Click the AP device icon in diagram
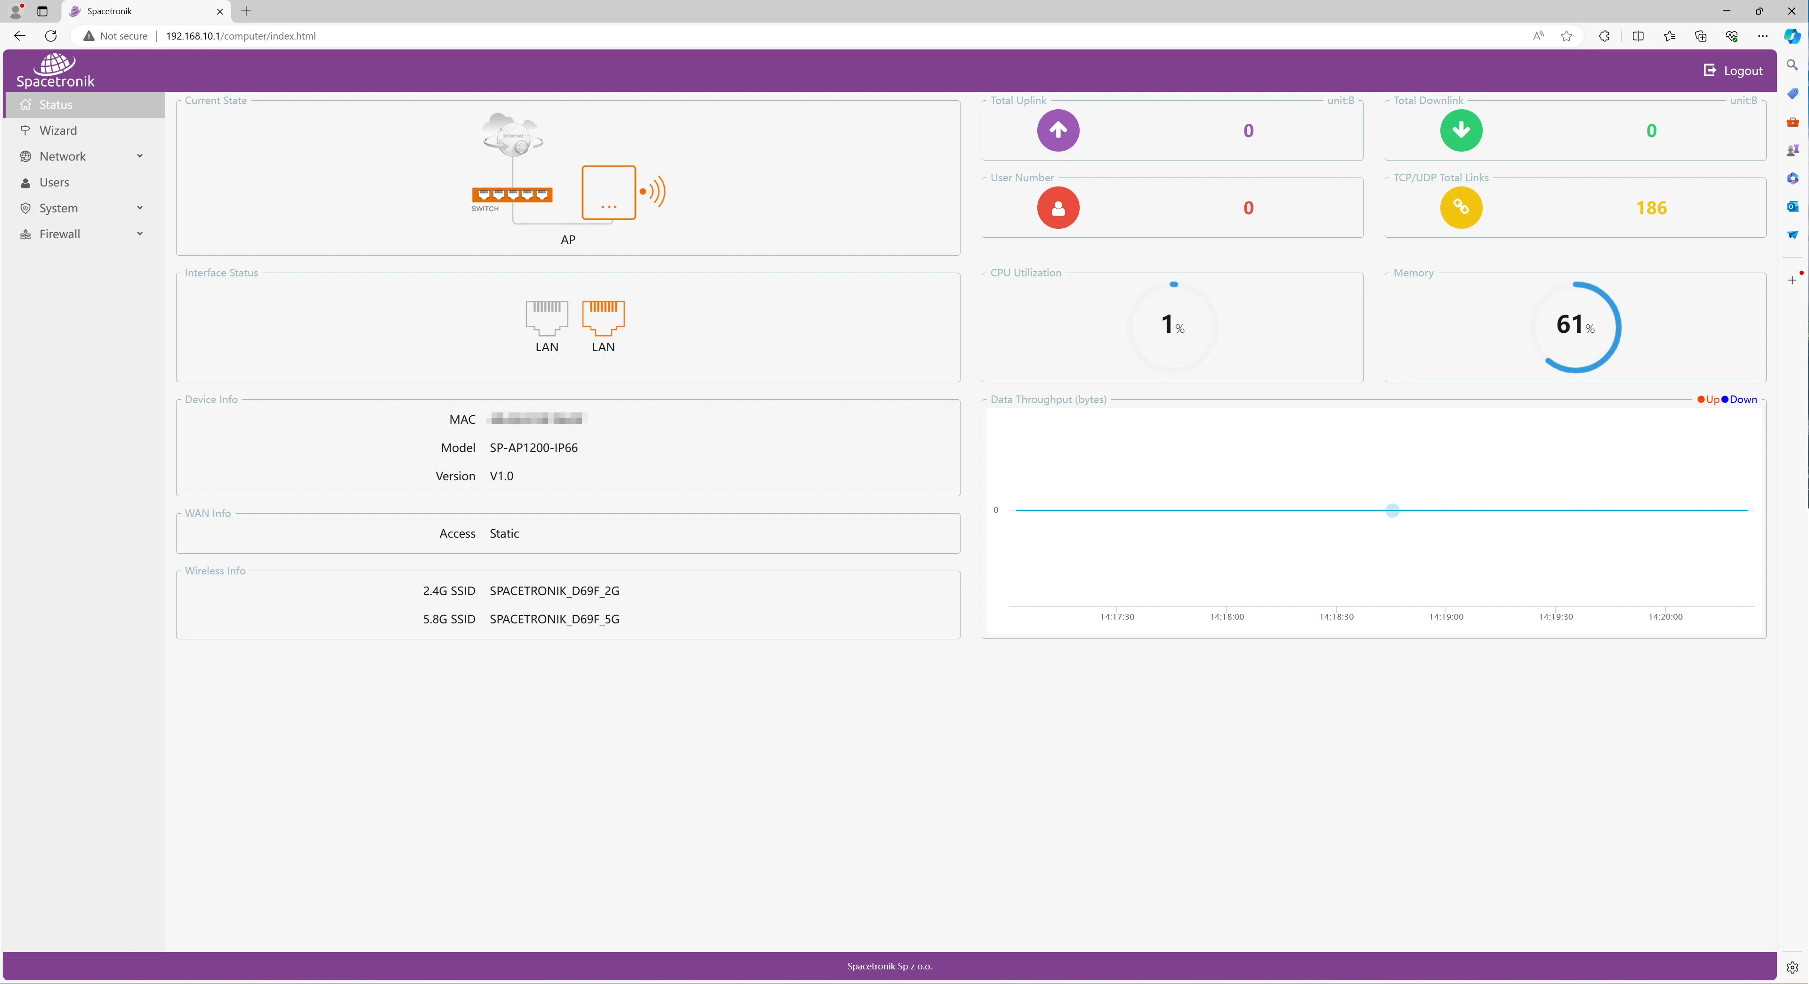This screenshot has width=1809, height=984. tap(608, 193)
